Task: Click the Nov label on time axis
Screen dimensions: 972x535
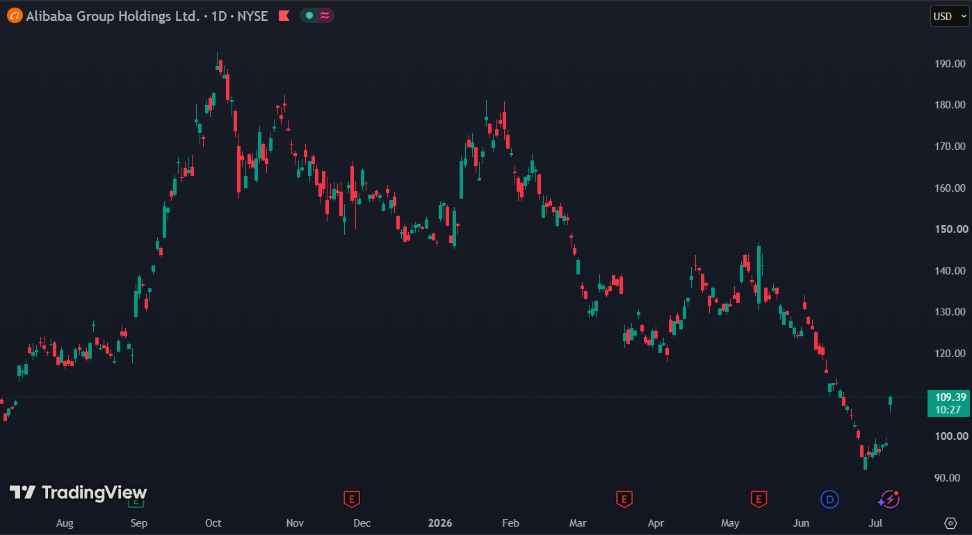Action: (295, 523)
